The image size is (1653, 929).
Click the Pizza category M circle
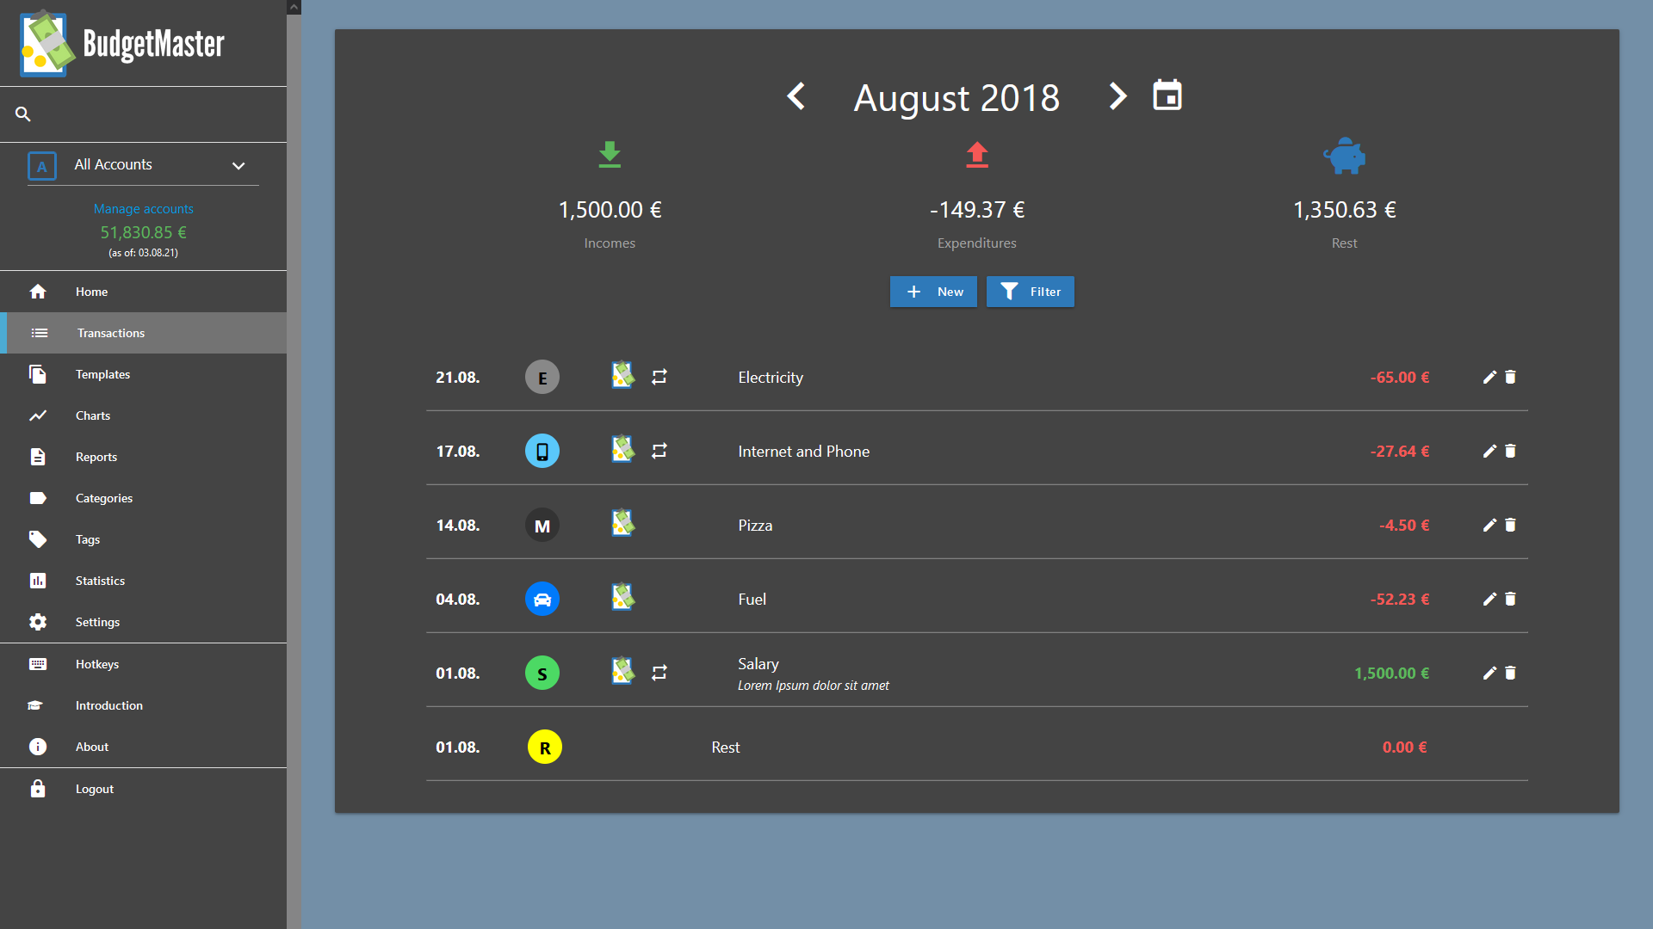tap(542, 526)
